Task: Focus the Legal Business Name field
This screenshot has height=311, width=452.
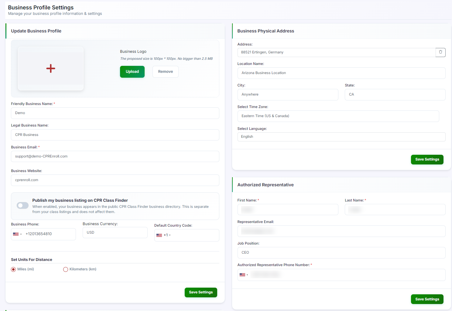Action: pos(115,135)
